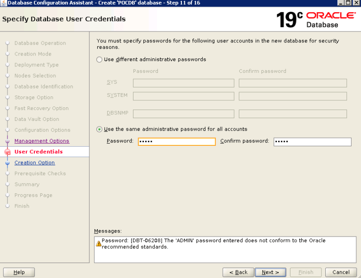The width and height of the screenshot is (361, 278).
Task: Click the Oracle 19c Database logo
Action: tap(315, 19)
